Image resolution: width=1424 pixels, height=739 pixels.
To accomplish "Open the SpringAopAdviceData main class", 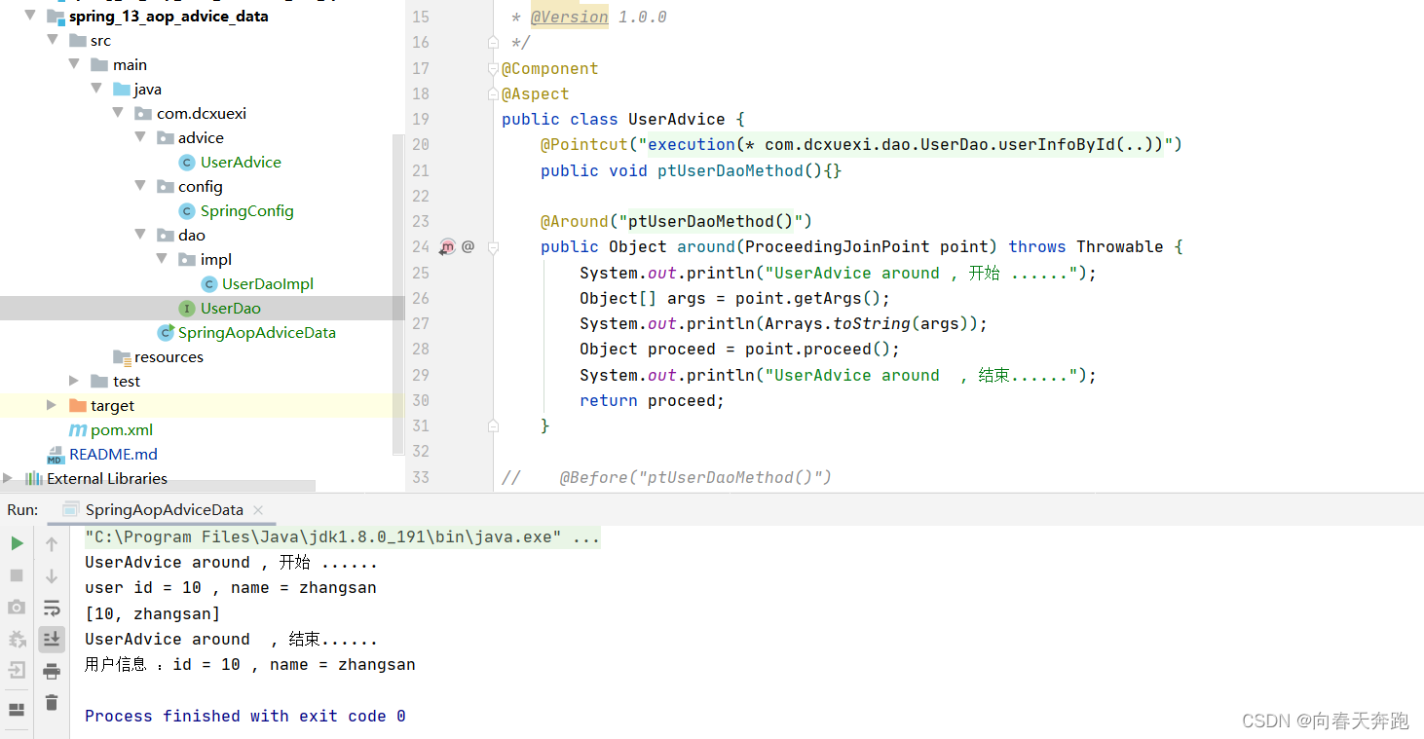I will pos(257,332).
